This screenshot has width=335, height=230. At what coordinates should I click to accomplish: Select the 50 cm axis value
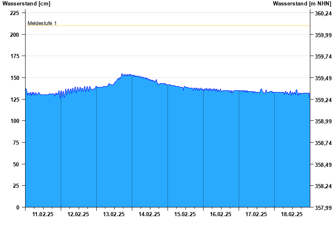(16, 164)
